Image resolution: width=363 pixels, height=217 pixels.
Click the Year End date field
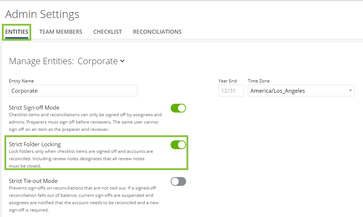tap(231, 91)
